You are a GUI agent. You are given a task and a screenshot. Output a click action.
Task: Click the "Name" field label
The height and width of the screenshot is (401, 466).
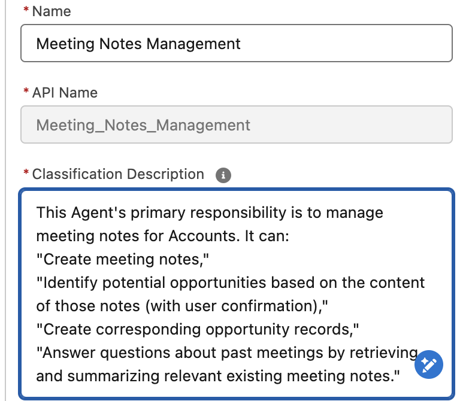point(52,11)
